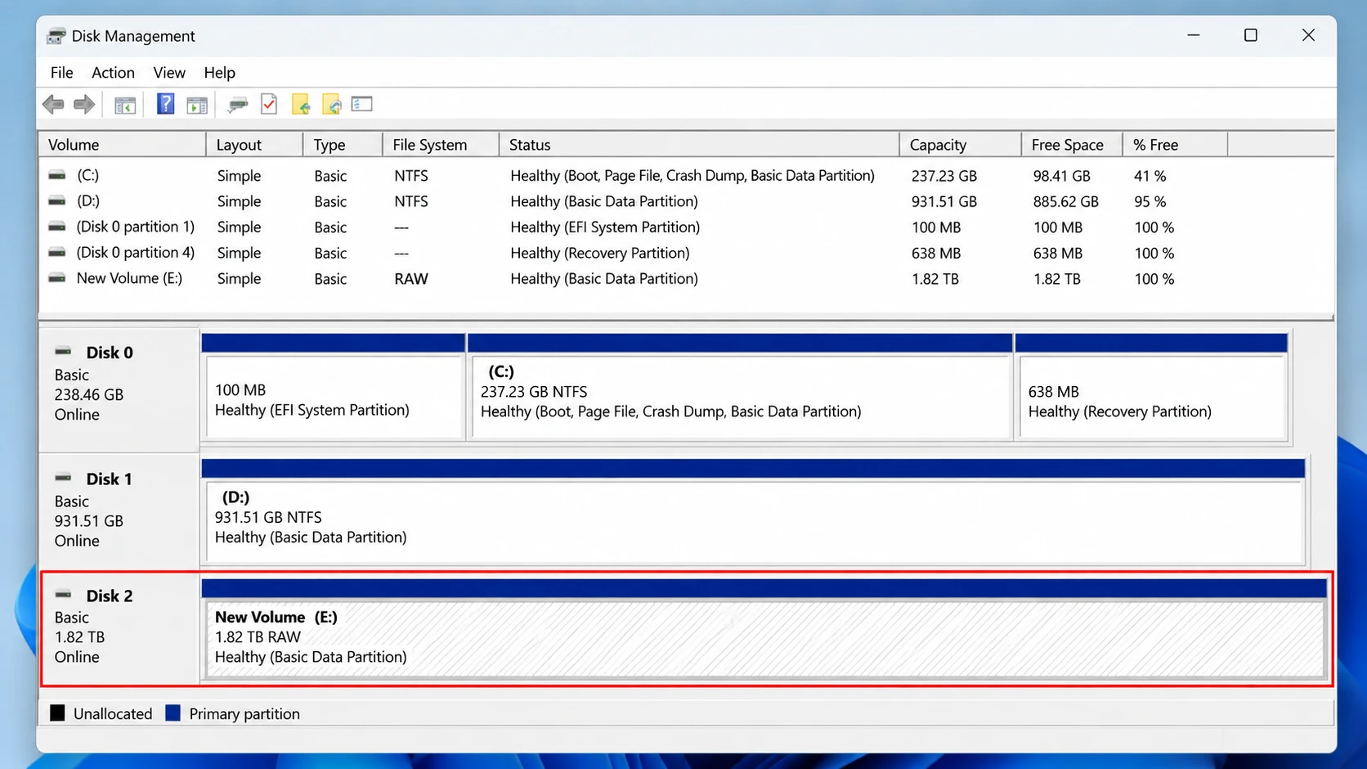Select the 638 MB Recovery Partition block
1367x769 pixels.
(1152, 388)
